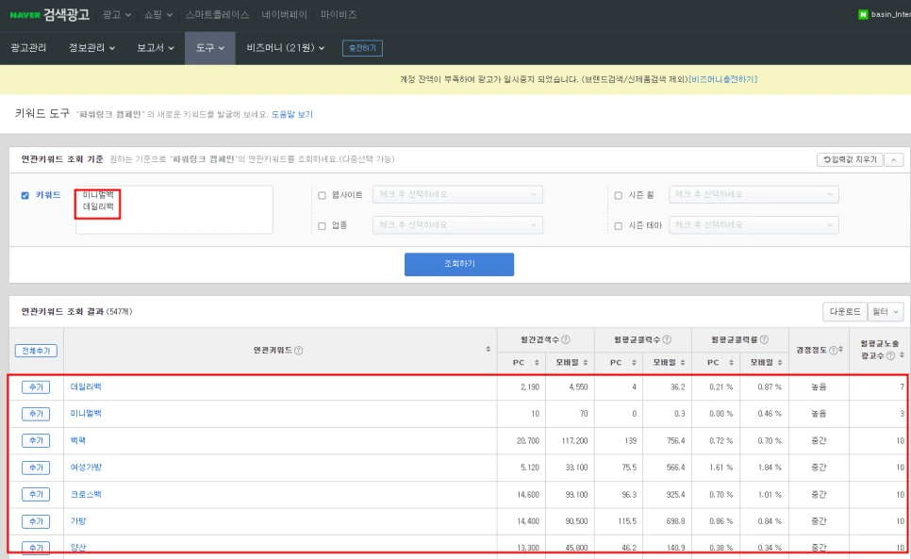Viewport: 911px width, 559px height.
Task: Open the 시즌 테마 selection dropdown
Action: [x=754, y=224]
